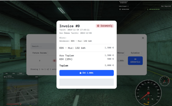Sort by Miktar column arrows
Viewport: 172px width, 106px height.
[124, 53]
